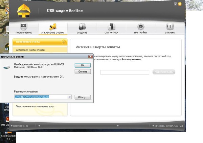Click the Активация карты оплаты heading
Screen dimensions: 203x143
(98, 47)
